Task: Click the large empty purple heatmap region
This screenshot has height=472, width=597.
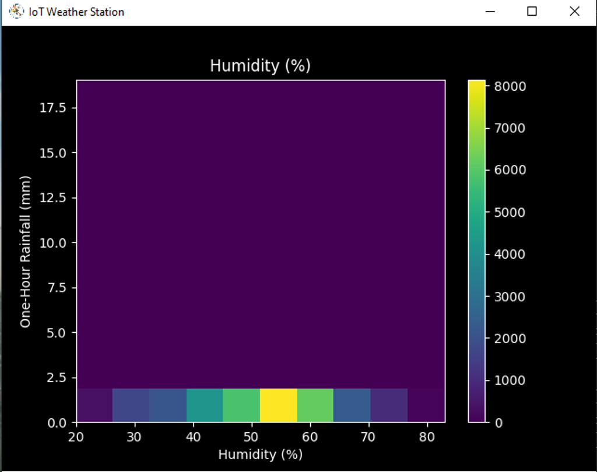Action: (260, 233)
